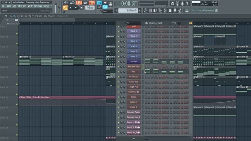The image size is (251, 141).
Task: Adjust the master volume slider
Action: click(x=56, y=7)
